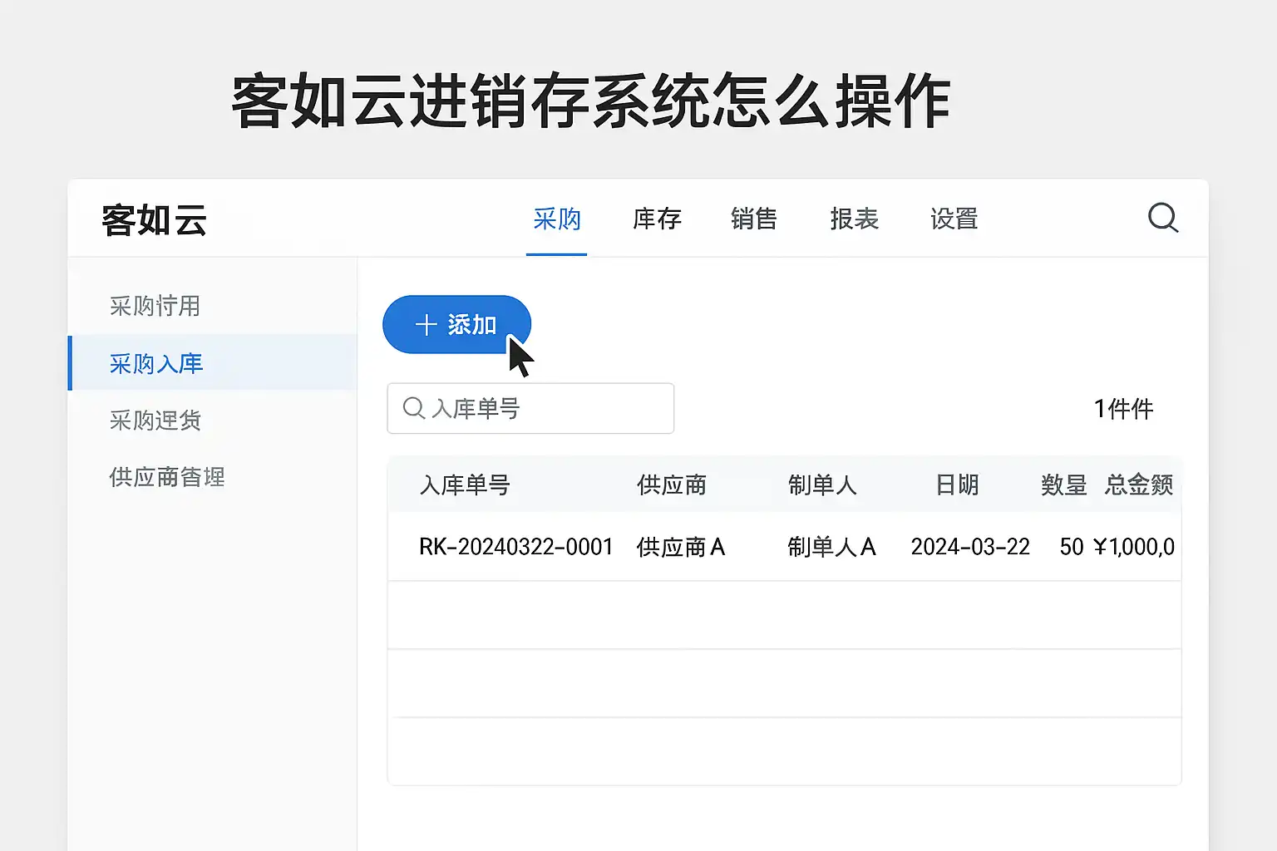Click the 供应商A cell in the row

pos(680,547)
